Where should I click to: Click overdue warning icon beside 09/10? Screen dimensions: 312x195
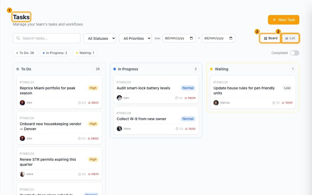(x=89, y=174)
